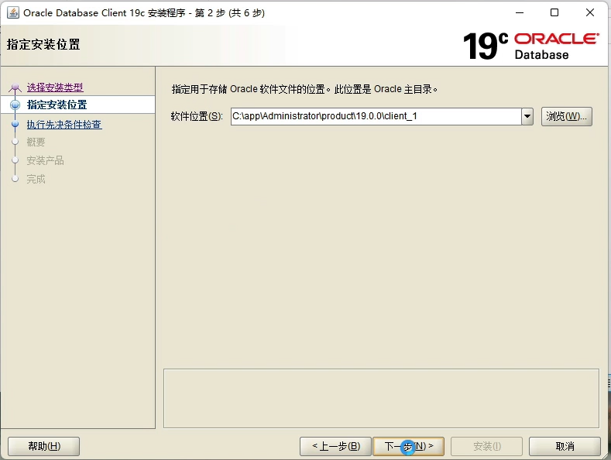Maximize the installer window
Image resolution: width=611 pixels, height=460 pixels.
[x=554, y=13]
